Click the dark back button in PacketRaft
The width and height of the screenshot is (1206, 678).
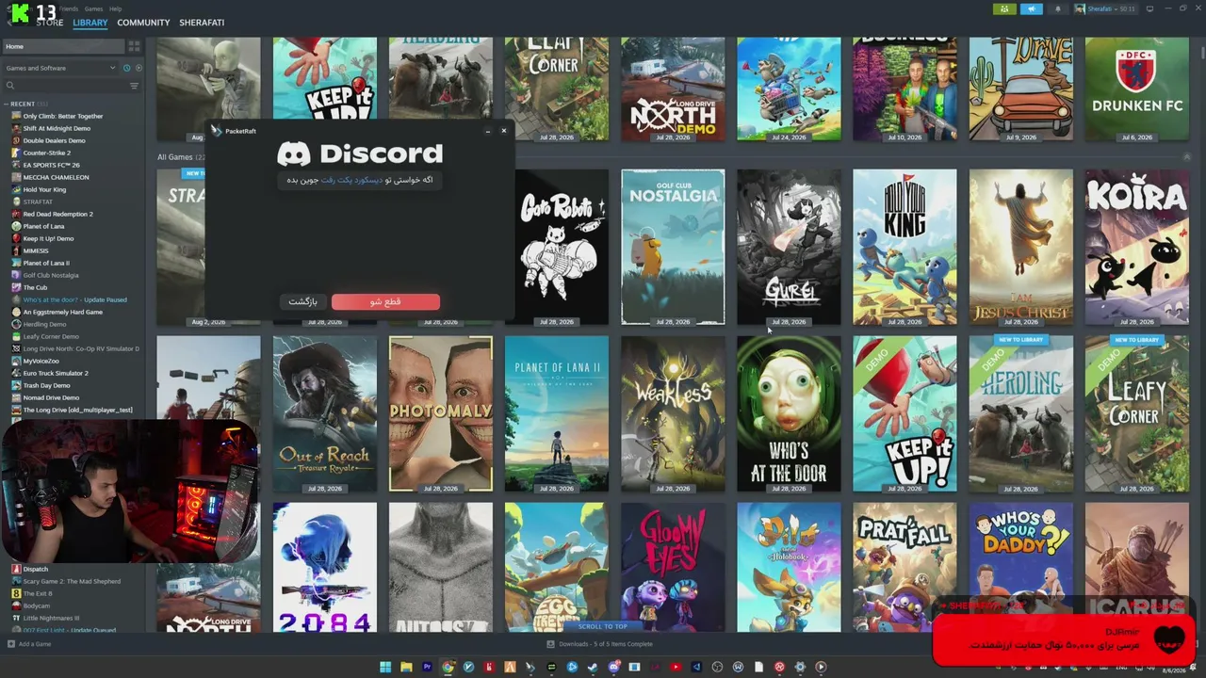click(302, 301)
